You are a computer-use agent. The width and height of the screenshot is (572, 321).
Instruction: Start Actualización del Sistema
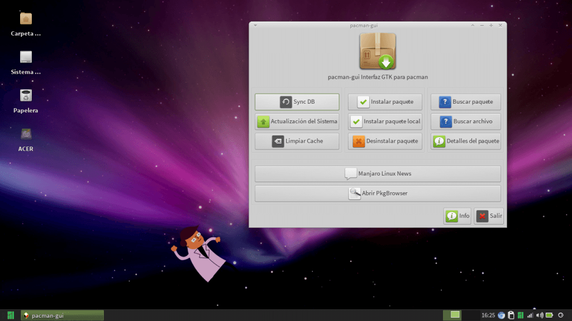click(x=297, y=121)
